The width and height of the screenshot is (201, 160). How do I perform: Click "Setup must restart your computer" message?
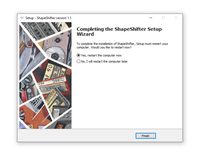[x=122, y=45]
